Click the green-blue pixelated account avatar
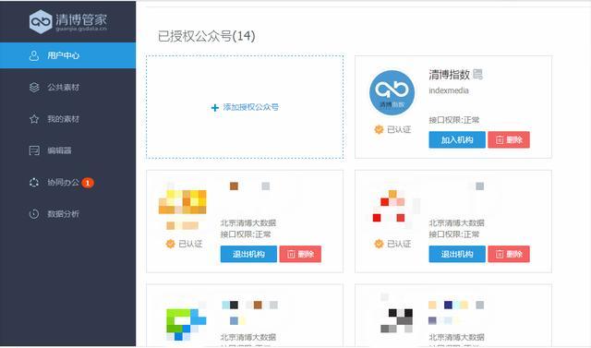The width and height of the screenshot is (591, 348). point(187,325)
